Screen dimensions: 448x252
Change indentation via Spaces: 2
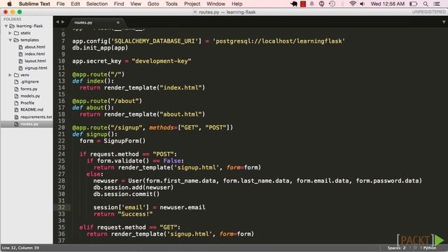coord(396,248)
